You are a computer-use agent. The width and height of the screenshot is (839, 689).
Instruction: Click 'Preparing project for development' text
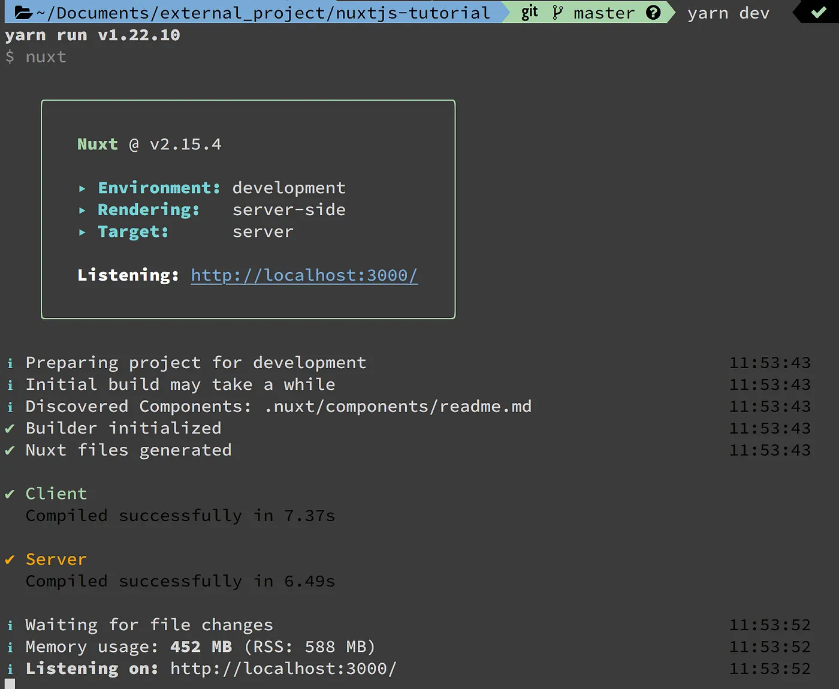(x=196, y=363)
